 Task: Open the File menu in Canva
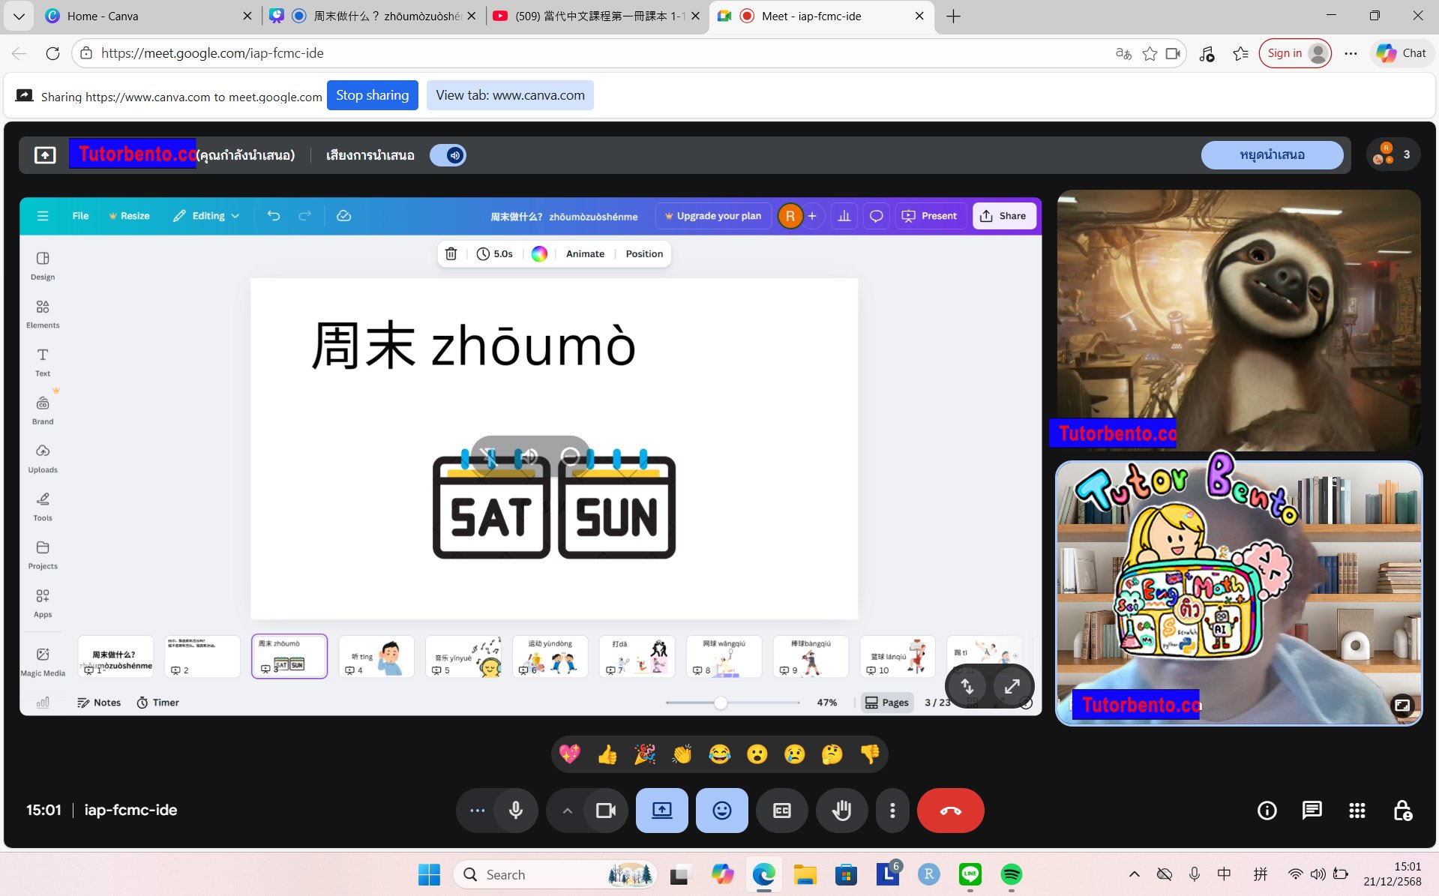[79, 215]
